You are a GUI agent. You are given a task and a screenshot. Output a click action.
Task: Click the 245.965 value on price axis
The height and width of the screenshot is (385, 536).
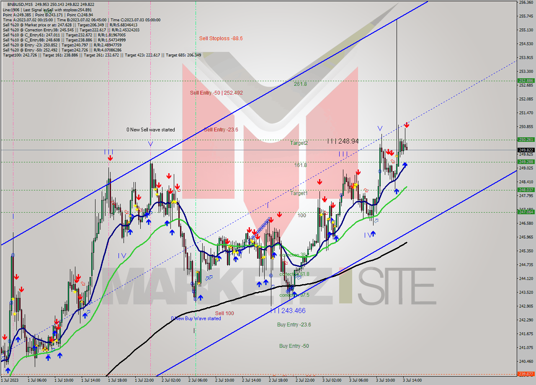click(x=526, y=237)
